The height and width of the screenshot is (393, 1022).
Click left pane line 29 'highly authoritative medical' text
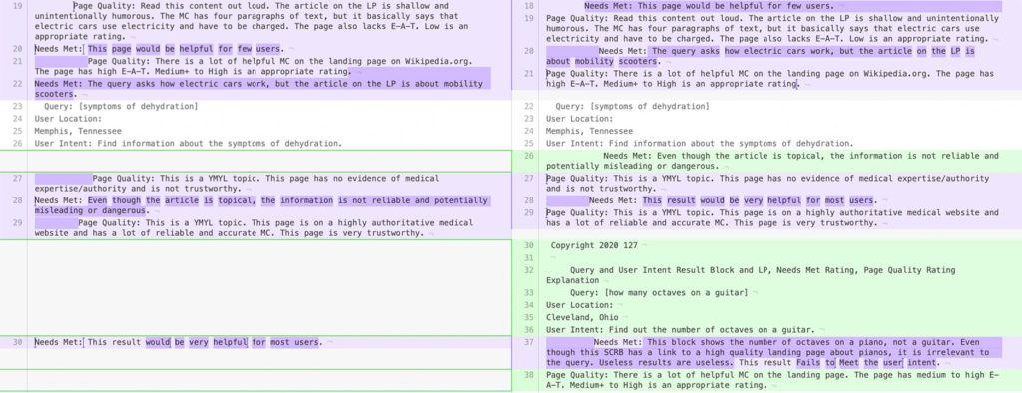[x=254, y=228]
